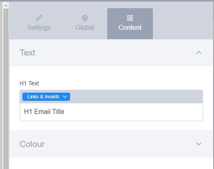The height and width of the screenshot is (169, 214).
Task: Click the blank panel area below Colour section
Action: click(111, 163)
